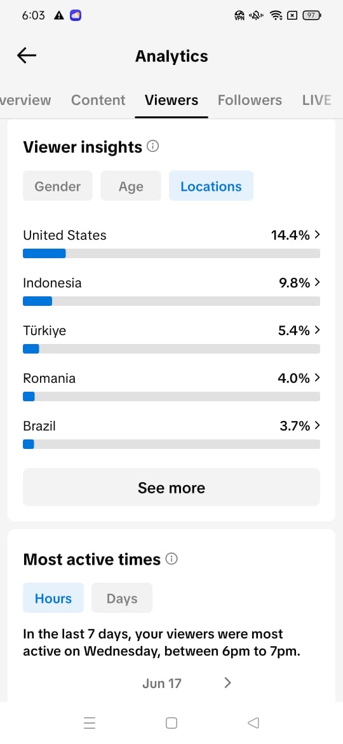Click the Brazil percentage bar
343x744 pixels.
click(x=171, y=444)
